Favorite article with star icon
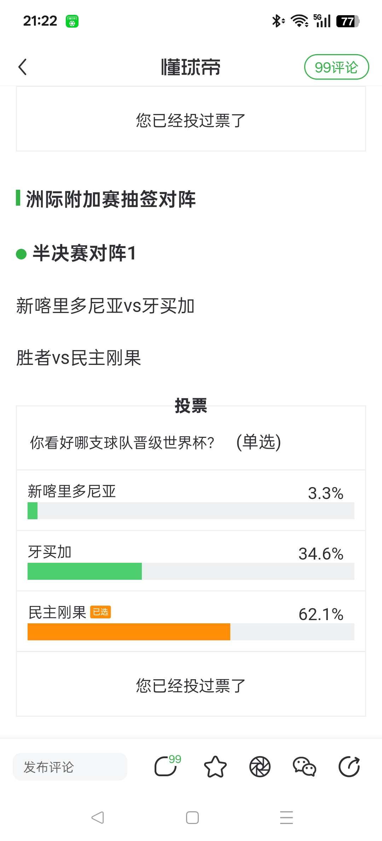 point(215,767)
